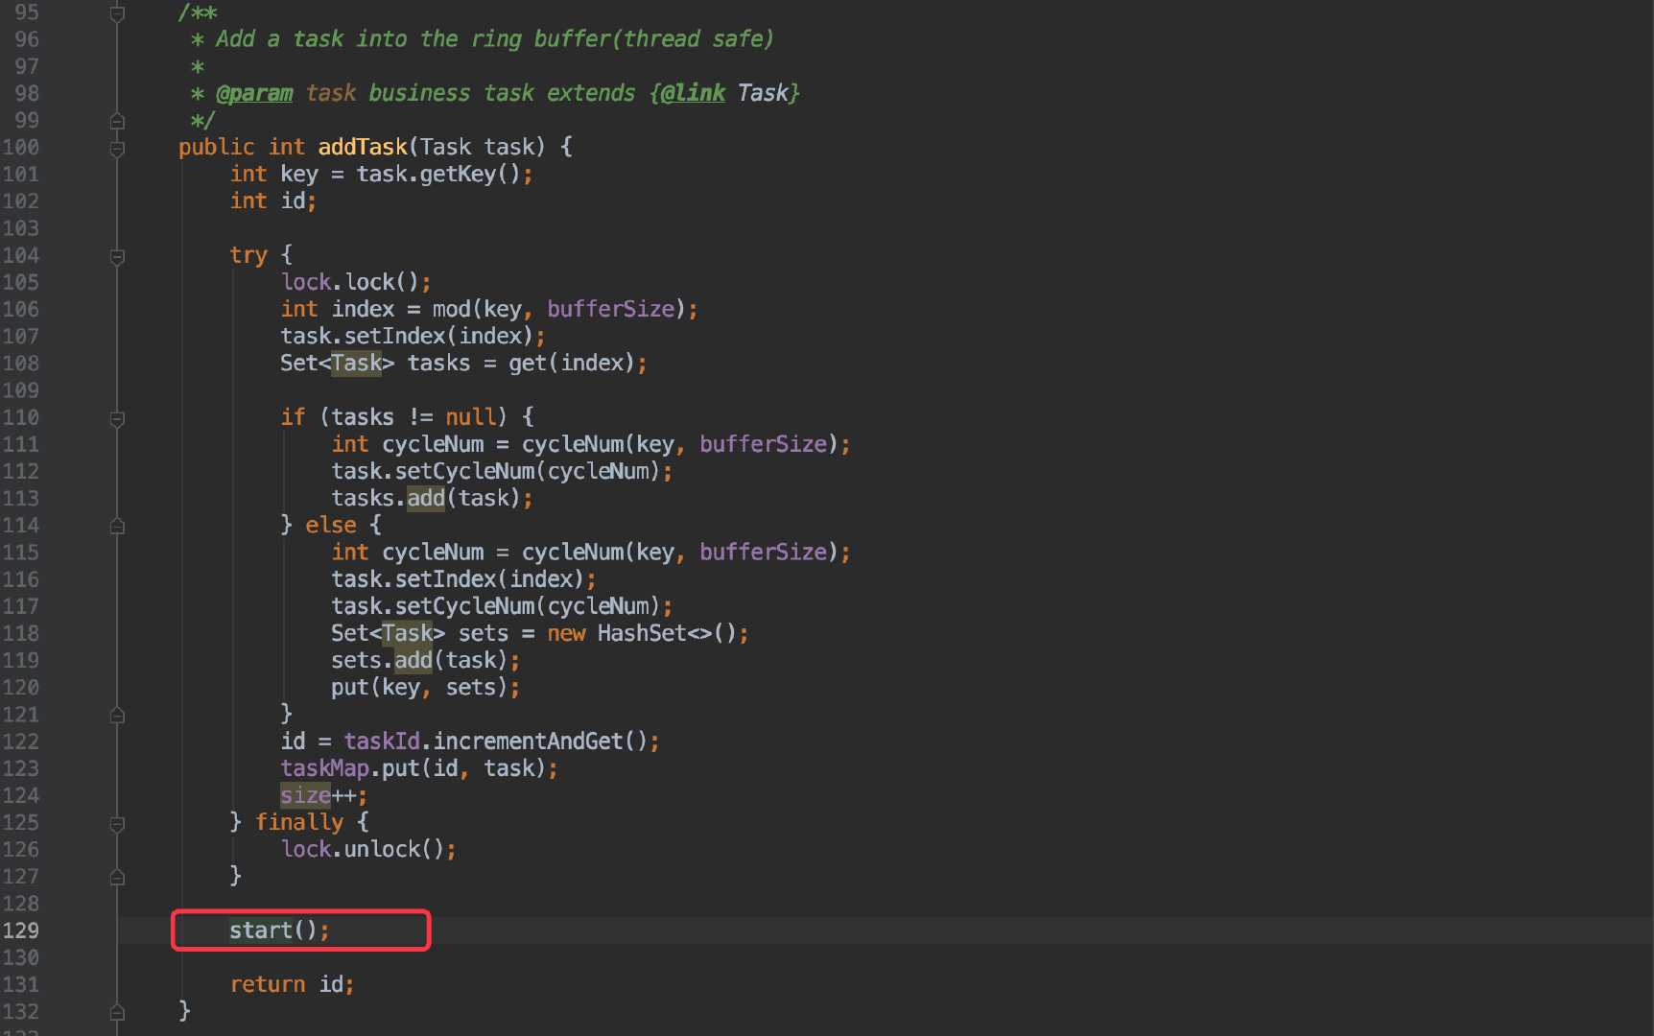Click 'taskId.incrementAndGet();' call
1654x1036 pixels.
(502, 742)
